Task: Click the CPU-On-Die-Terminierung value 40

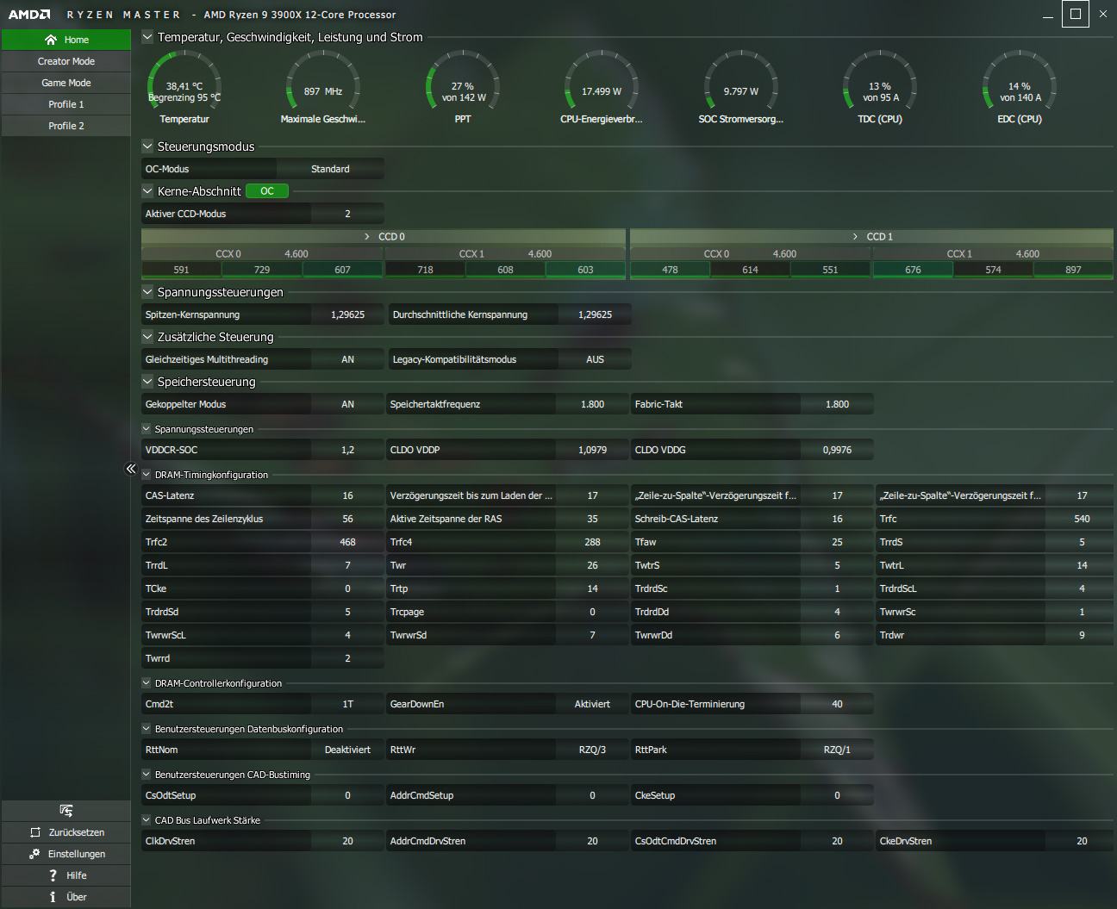Action: tap(837, 704)
